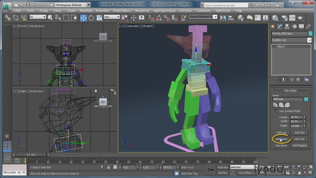The image size is (316, 178).
Task: Click the Add Spine button
Action: tap(281, 139)
